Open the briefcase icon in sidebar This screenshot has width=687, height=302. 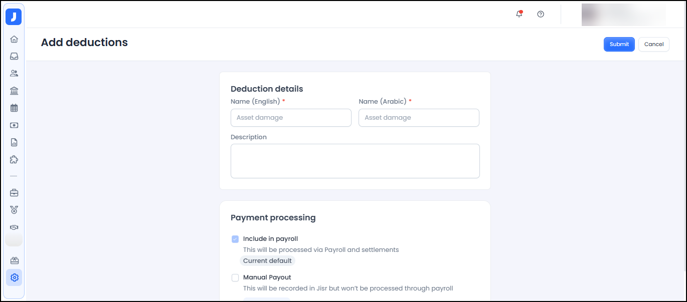pyautogui.click(x=14, y=193)
